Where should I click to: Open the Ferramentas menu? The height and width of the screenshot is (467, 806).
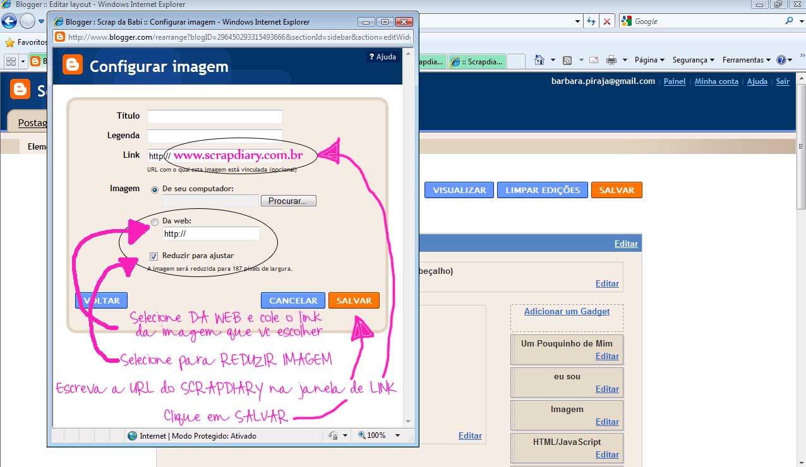click(x=747, y=60)
